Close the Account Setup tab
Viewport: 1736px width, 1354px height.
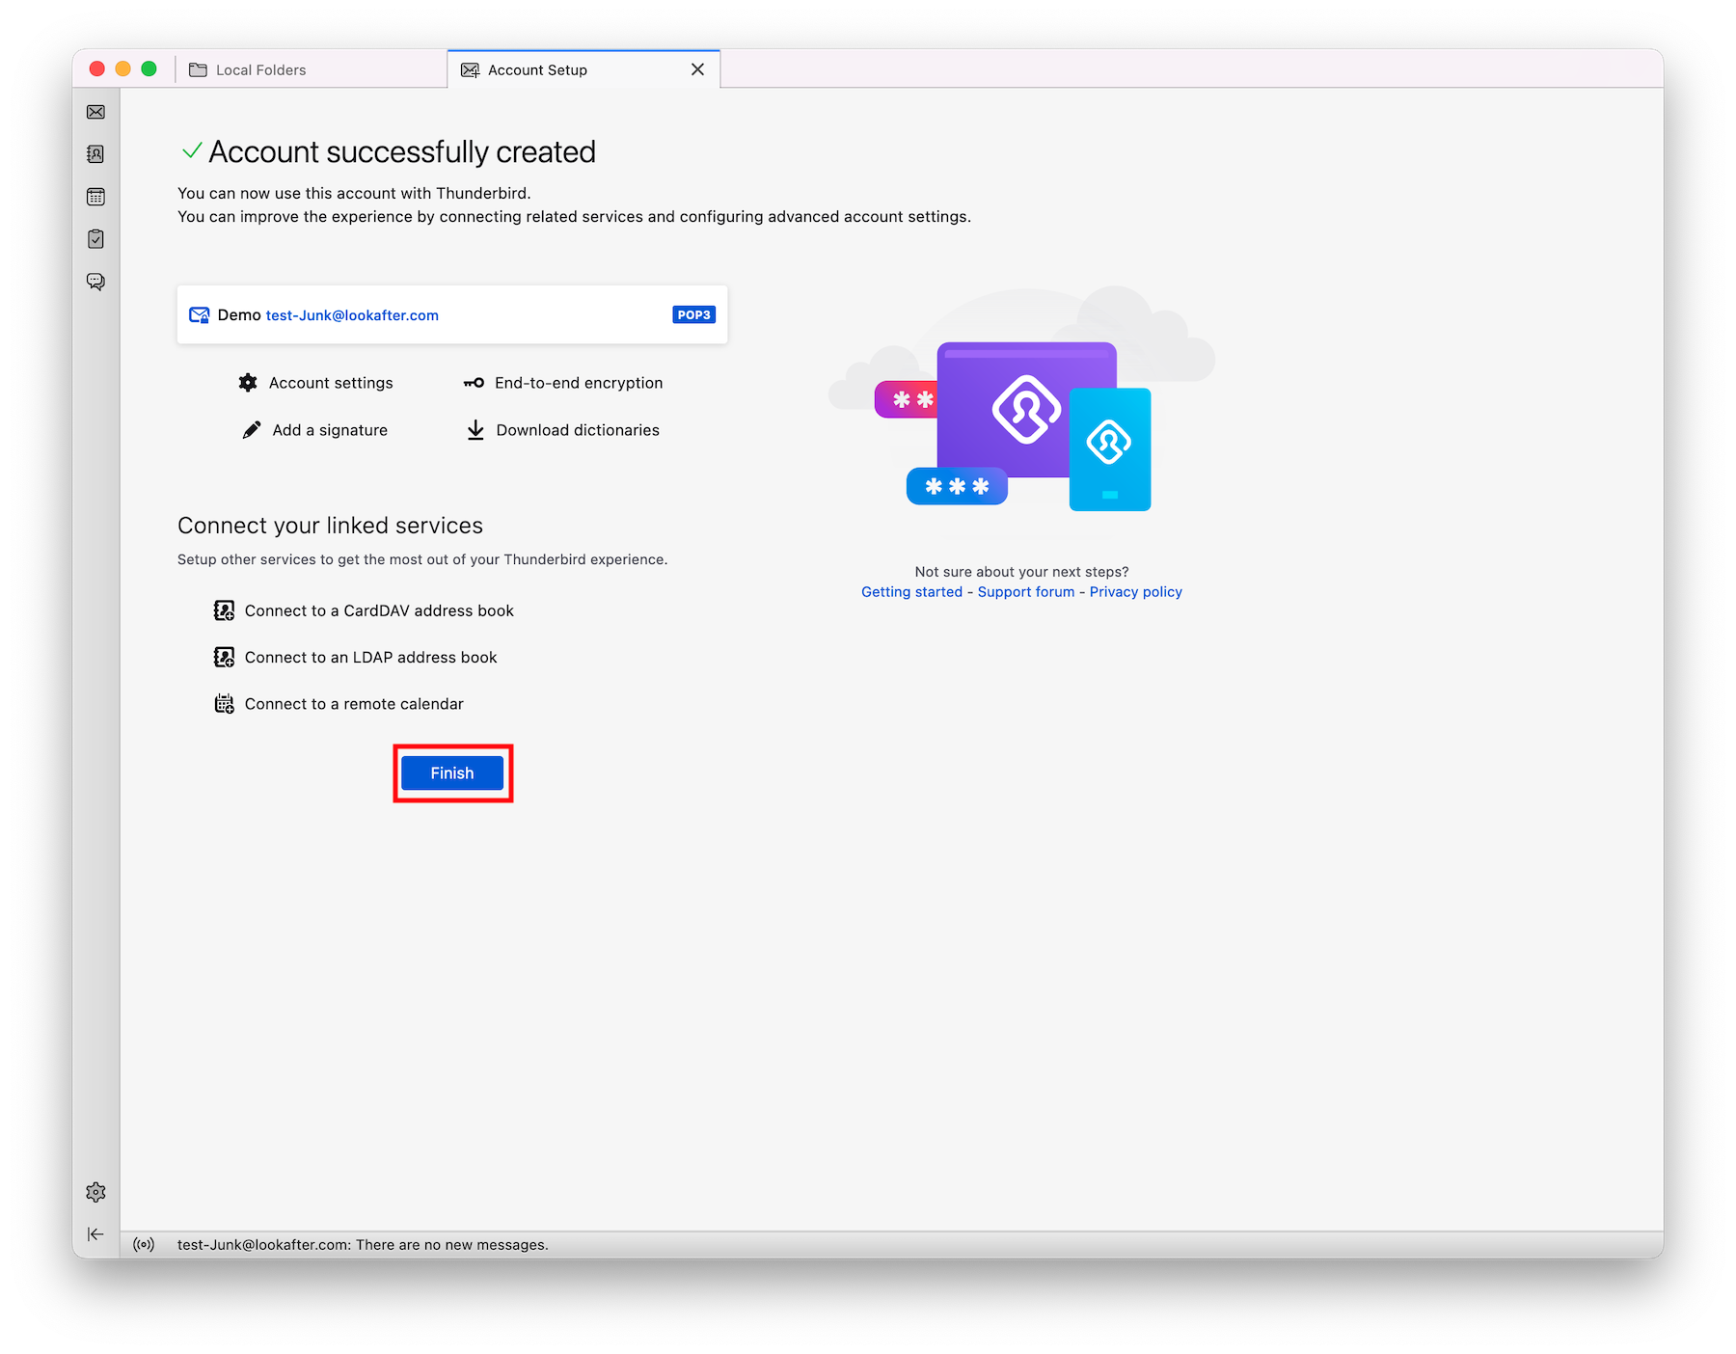pos(697,69)
